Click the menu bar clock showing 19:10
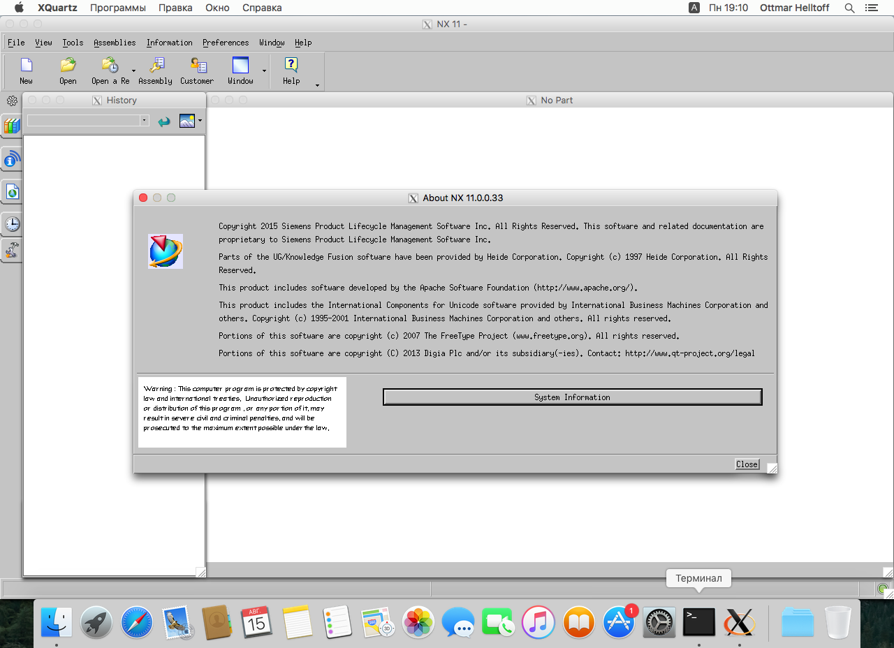 click(728, 8)
